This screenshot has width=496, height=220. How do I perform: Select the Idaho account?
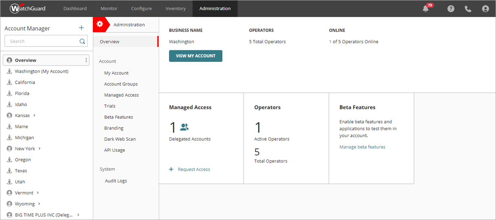21,105
